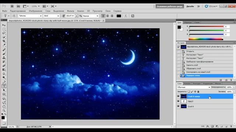The image size is (236, 132).
Task: Switch to the Образцы tab
Action: click(x=188, y=22)
